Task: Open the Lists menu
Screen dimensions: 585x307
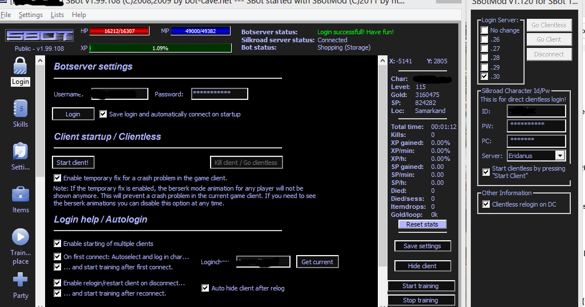Action: (57, 15)
